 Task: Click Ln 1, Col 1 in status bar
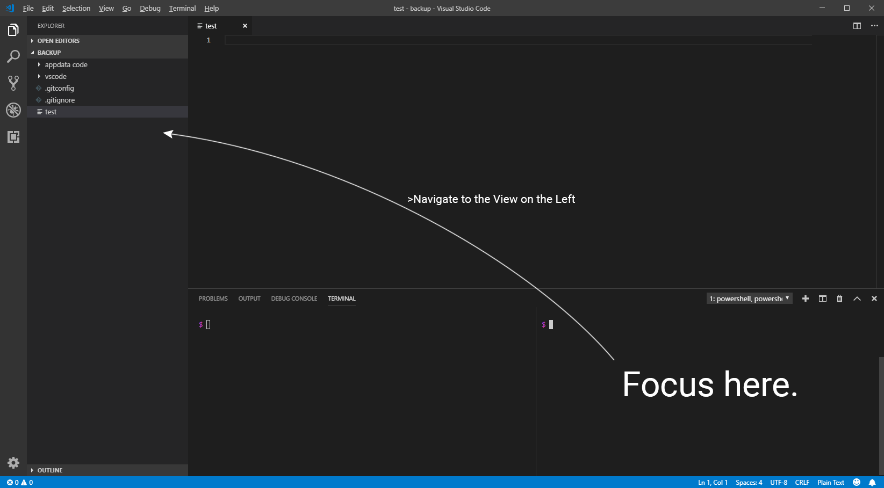(x=713, y=482)
